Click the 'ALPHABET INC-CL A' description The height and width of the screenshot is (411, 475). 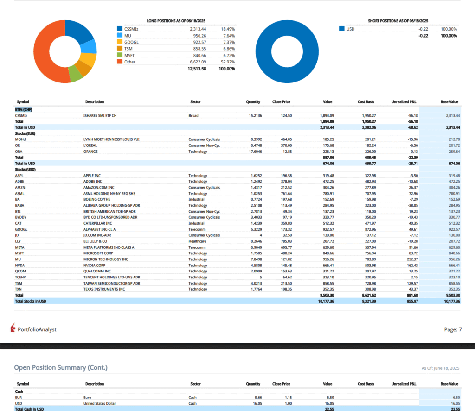[99, 229]
